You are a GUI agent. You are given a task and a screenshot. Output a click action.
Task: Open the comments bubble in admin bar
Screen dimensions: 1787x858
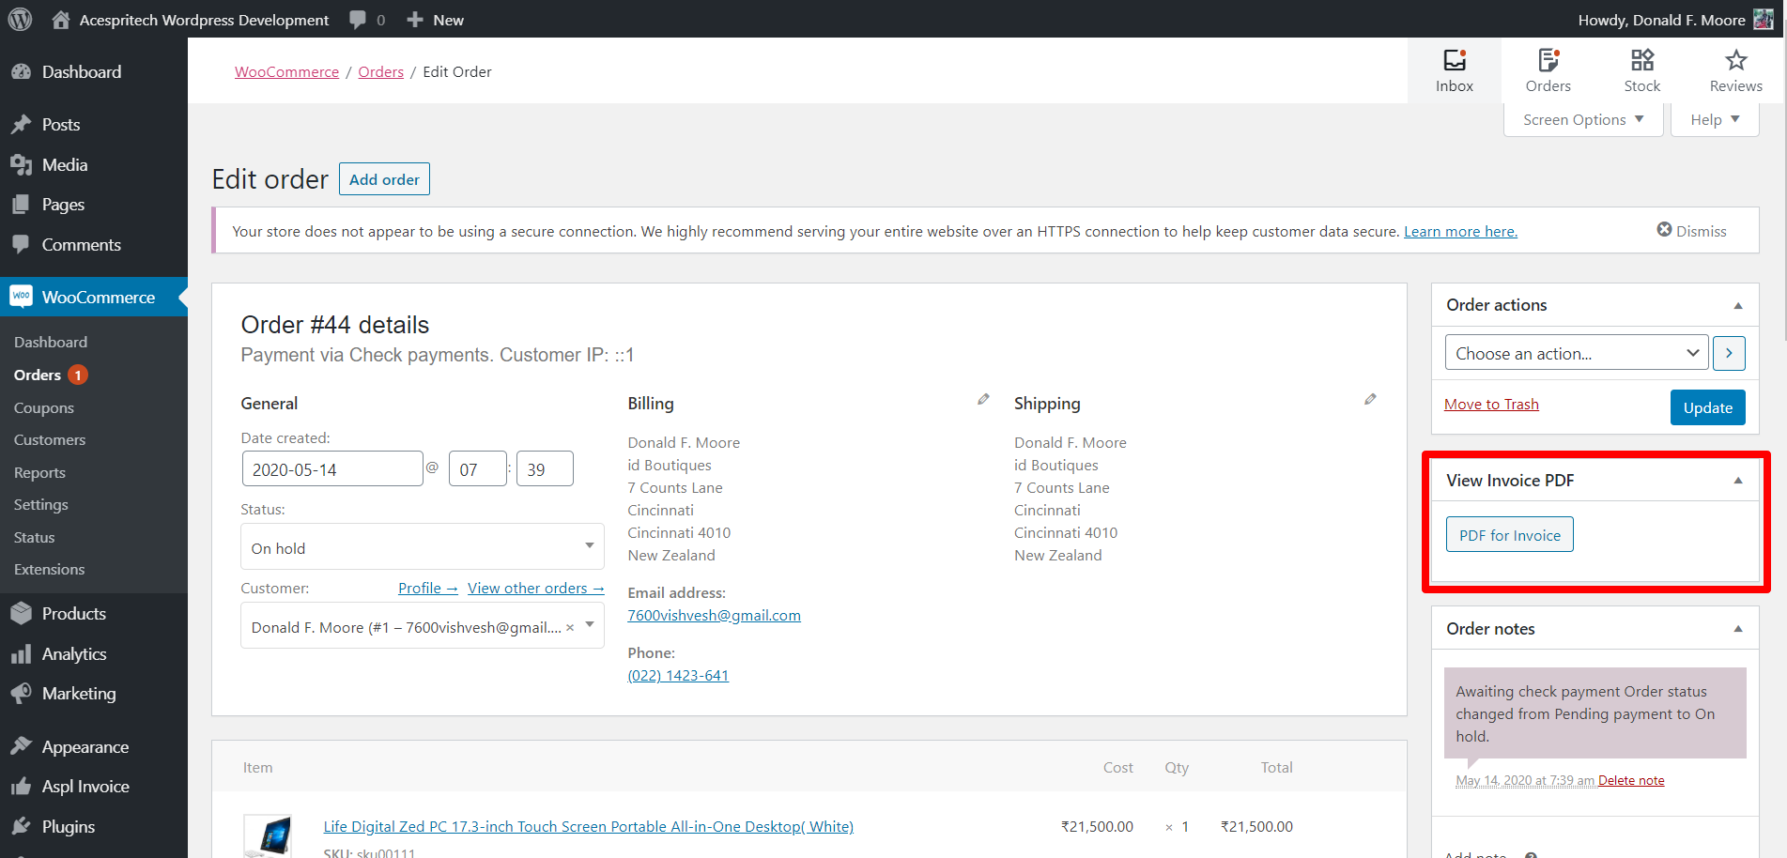click(x=358, y=20)
